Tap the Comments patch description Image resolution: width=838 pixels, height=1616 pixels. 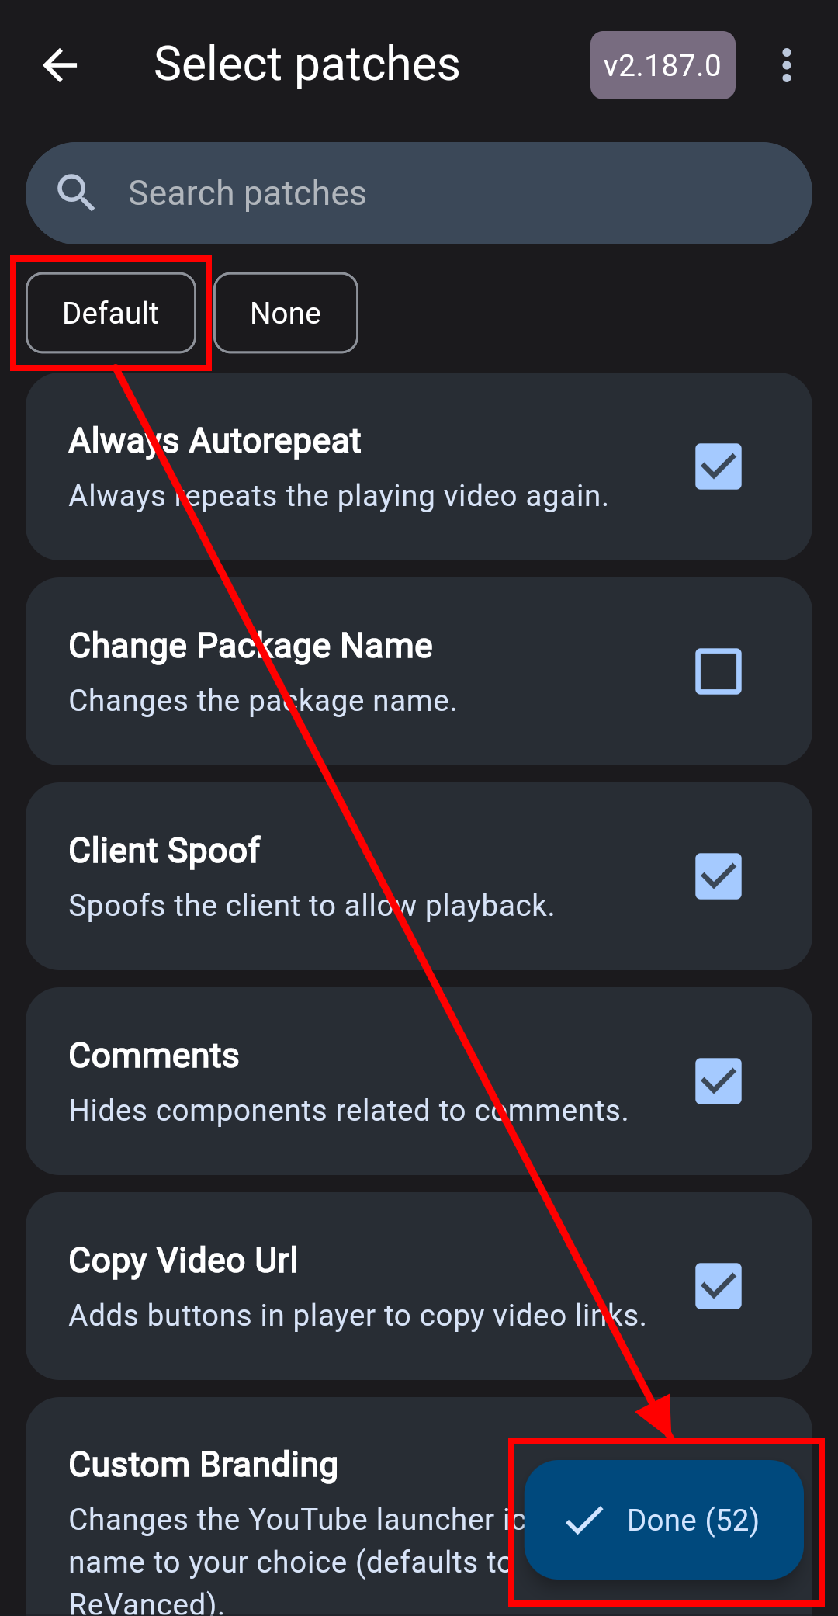[x=348, y=1111]
